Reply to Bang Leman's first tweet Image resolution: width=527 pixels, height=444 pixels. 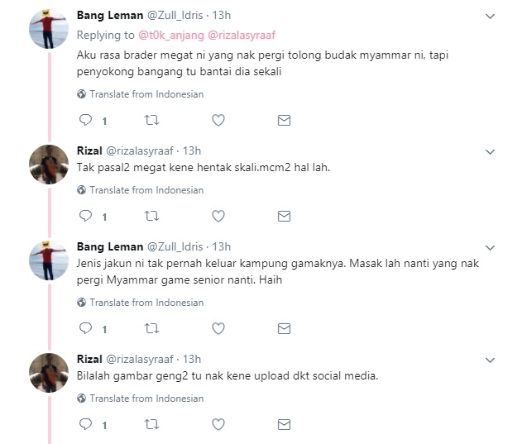coord(85,121)
